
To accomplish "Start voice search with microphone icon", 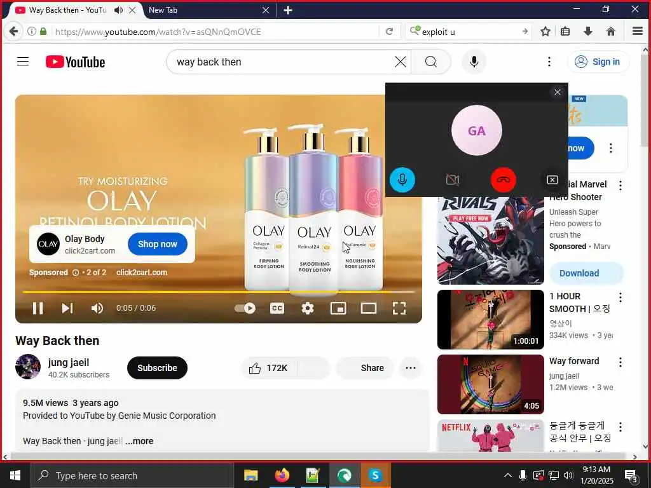I will (x=474, y=62).
